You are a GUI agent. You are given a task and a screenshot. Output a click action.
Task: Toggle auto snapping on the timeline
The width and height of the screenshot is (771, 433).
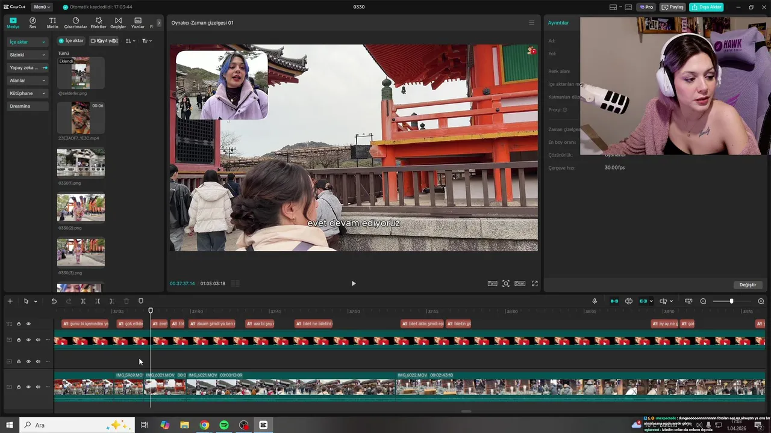click(x=629, y=301)
